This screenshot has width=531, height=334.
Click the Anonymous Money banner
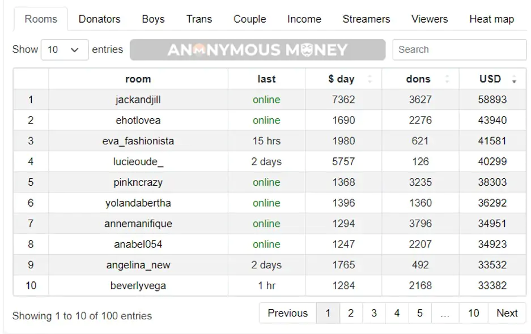point(257,50)
